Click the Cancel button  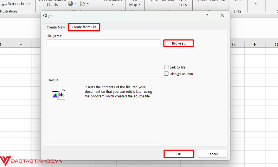point(212,154)
